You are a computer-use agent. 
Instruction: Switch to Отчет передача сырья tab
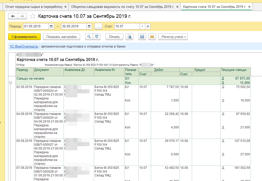tap(34, 7)
